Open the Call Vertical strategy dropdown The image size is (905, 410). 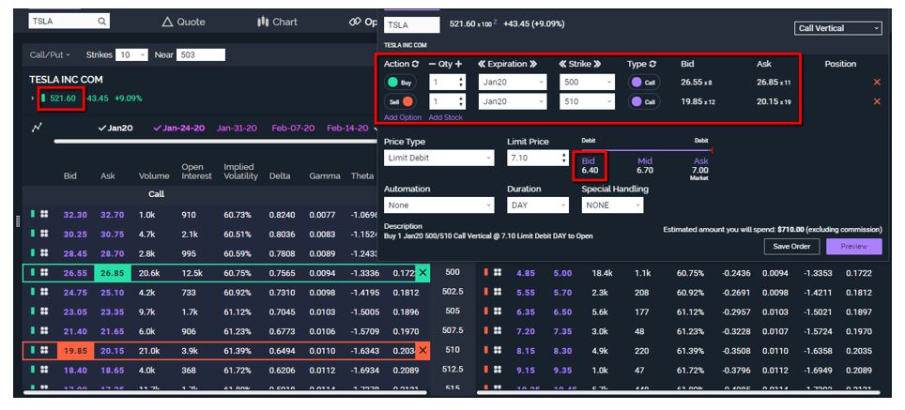(837, 28)
